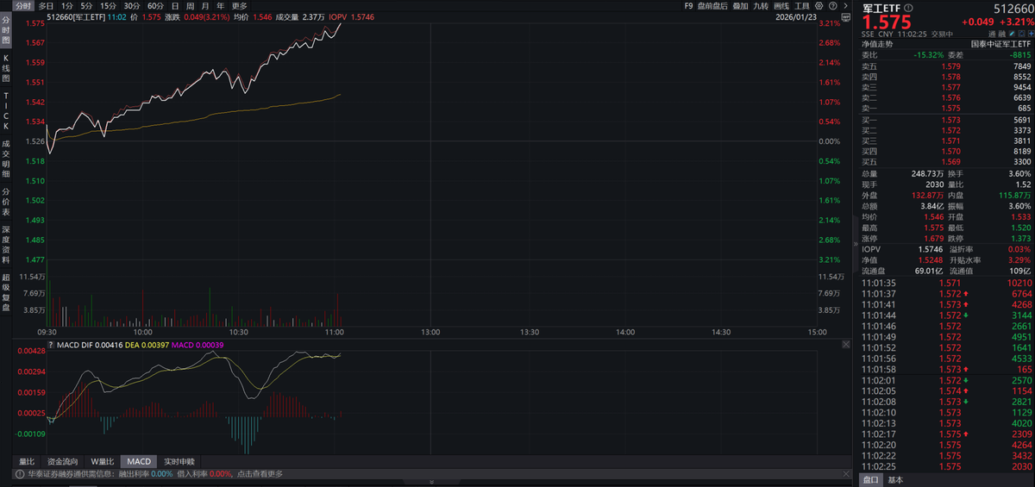Expand the 更多 periods dropdown
Image resolution: width=1035 pixels, height=487 pixels.
click(239, 5)
